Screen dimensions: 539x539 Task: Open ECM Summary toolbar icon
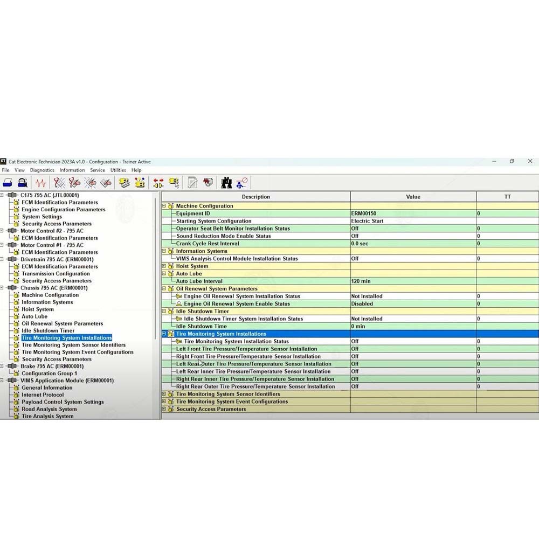point(124,183)
